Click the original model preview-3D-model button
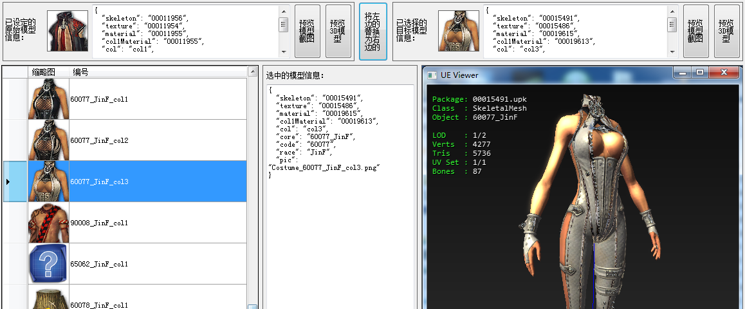 click(x=338, y=31)
